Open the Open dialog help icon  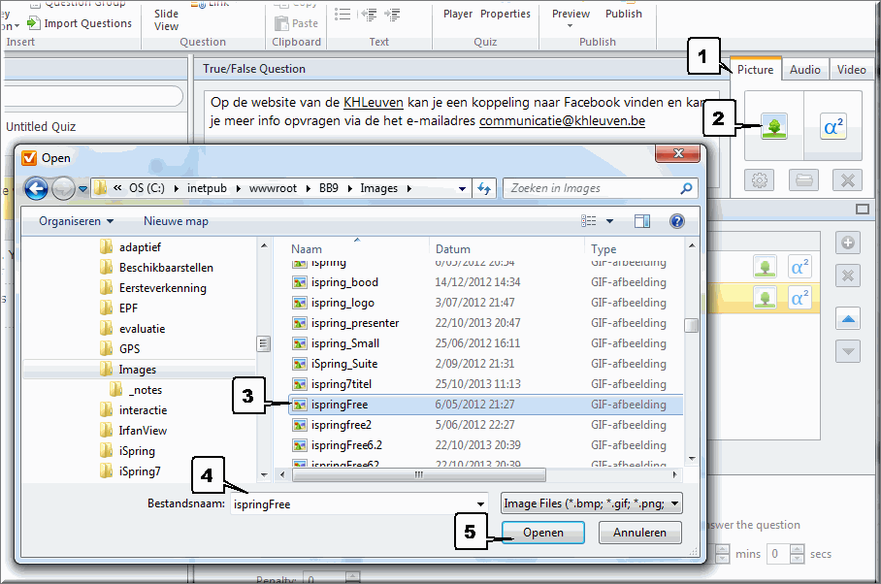[677, 221]
